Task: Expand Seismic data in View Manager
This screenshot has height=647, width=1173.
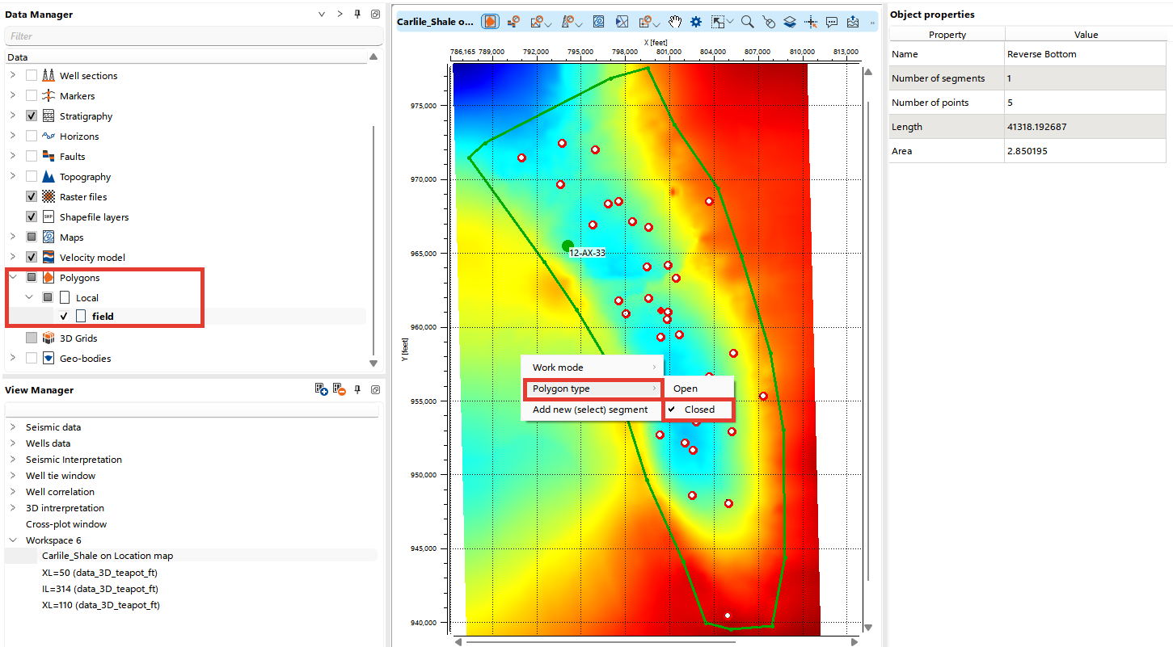Action: click(12, 427)
